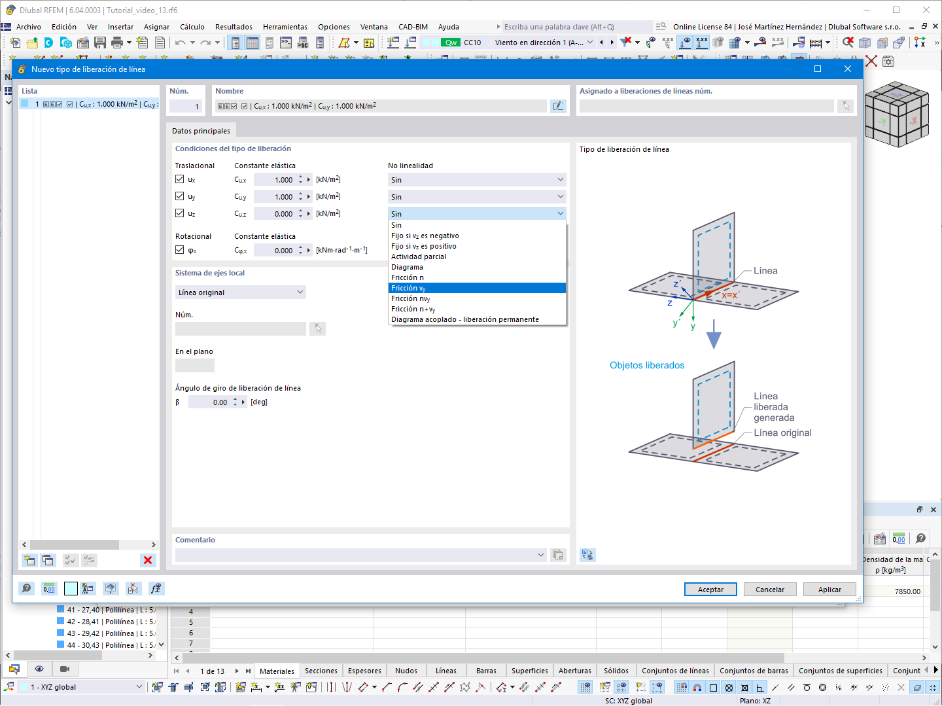The width and height of the screenshot is (942, 706).
Task: Switch to the Líneas table tab
Action: click(446, 671)
